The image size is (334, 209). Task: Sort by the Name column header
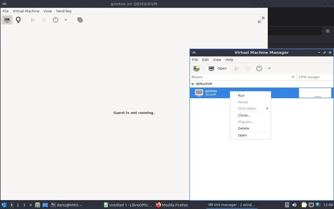(x=243, y=77)
